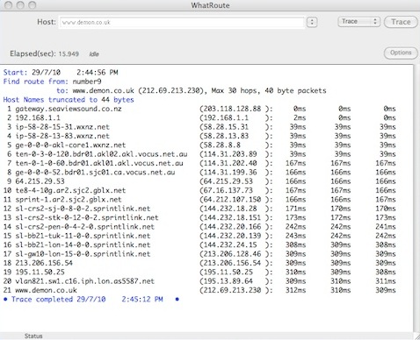420x340 pixels.
Task: Select hop 1 gateway.seaviewsound.co.nz
Action: tap(69, 109)
